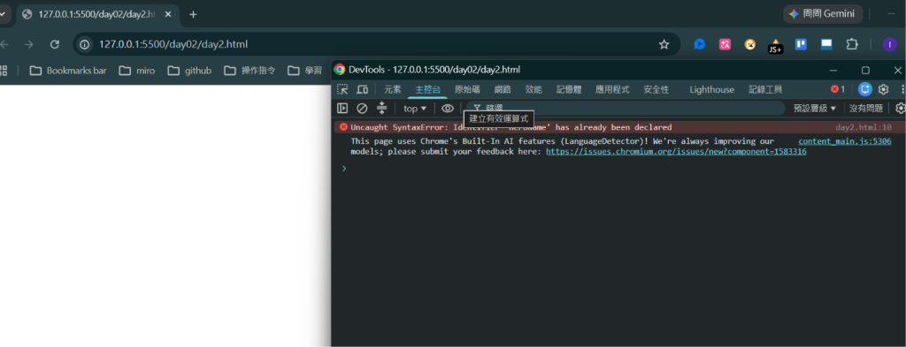Minimize the DevTools window
The image size is (906, 347).
[833, 70]
